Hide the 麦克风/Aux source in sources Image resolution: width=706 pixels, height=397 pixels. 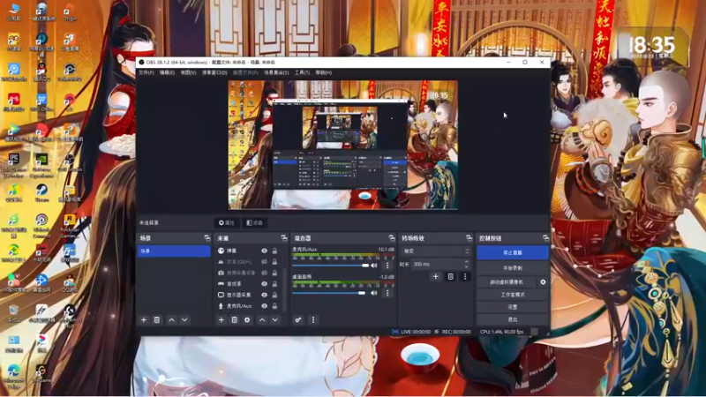point(264,306)
